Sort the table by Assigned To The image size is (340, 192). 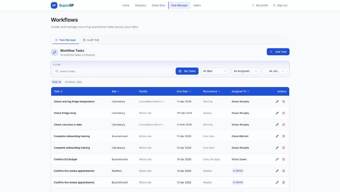pyautogui.click(x=240, y=91)
